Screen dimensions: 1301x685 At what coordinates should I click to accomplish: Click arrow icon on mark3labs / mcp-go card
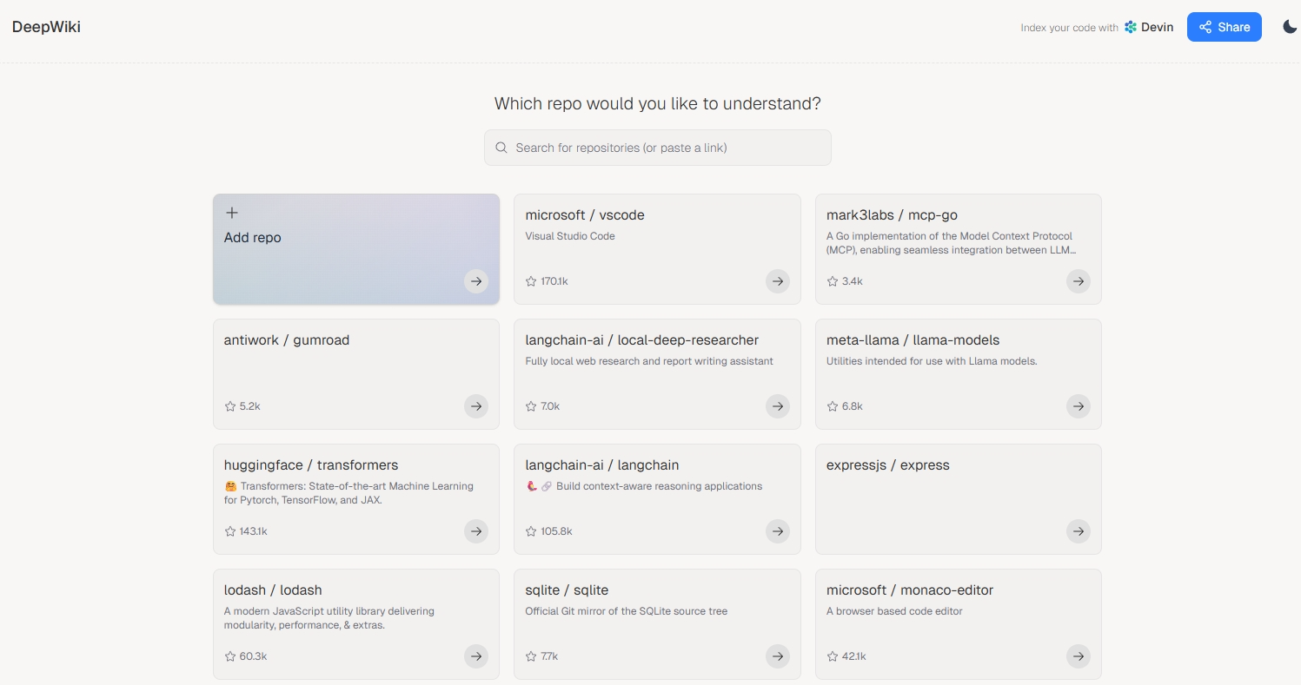(1078, 281)
